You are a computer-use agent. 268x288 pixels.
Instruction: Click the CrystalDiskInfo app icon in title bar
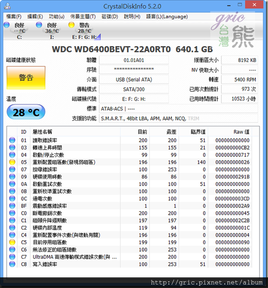pyautogui.click(x=8, y=6)
